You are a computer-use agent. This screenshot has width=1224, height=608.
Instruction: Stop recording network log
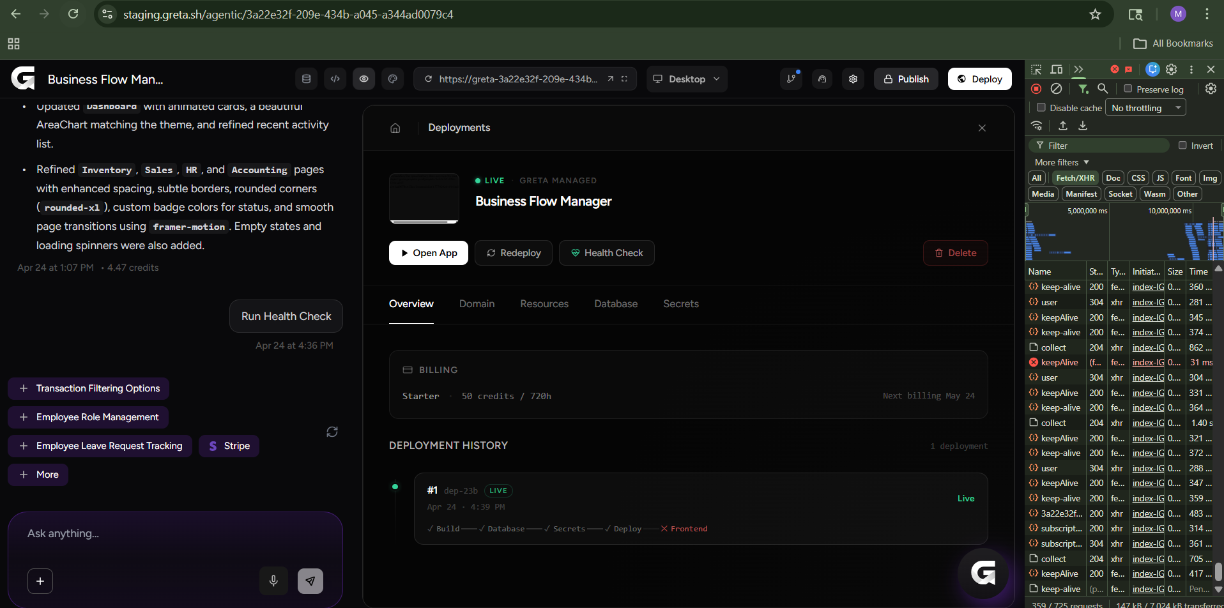click(x=1036, y=89)
